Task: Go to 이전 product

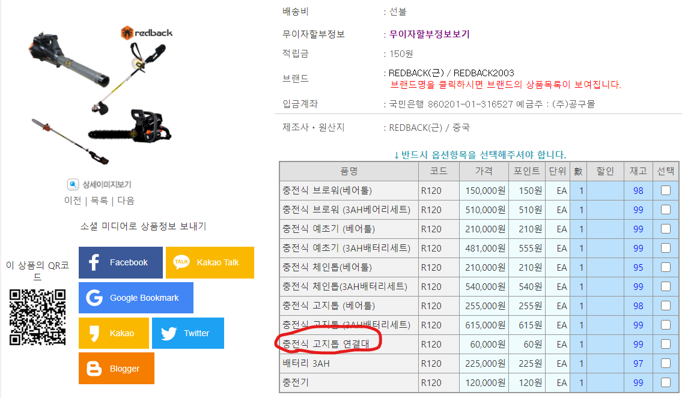Action: click(73, 201)
